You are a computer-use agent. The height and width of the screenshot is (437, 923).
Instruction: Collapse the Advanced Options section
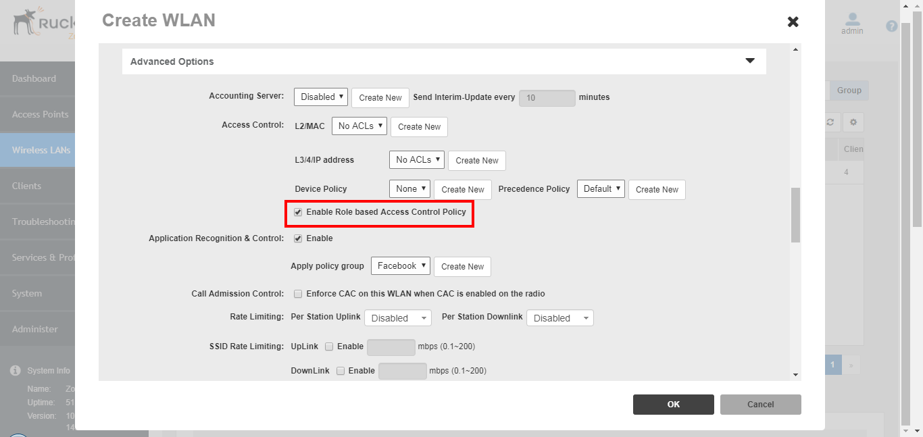[x=749, y=60]
